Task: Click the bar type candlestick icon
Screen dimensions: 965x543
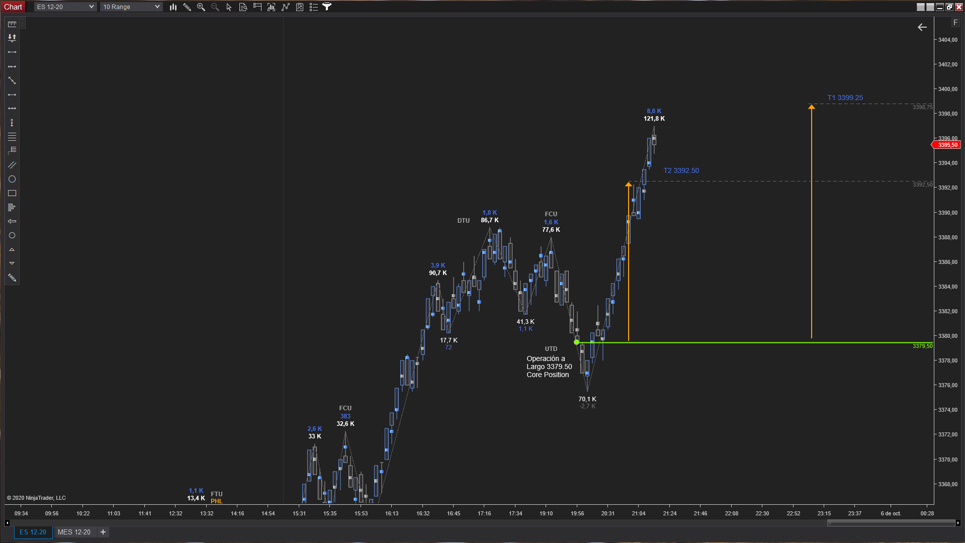Action: click(x=173, y=7)
